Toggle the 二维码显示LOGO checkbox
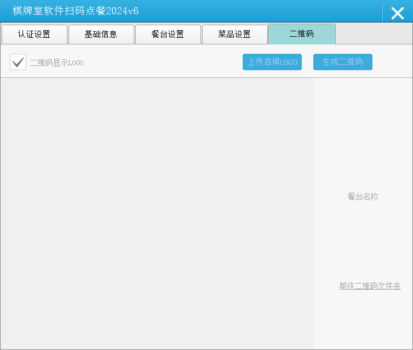Viewport: 413px width, 350px height. point(18,62)
